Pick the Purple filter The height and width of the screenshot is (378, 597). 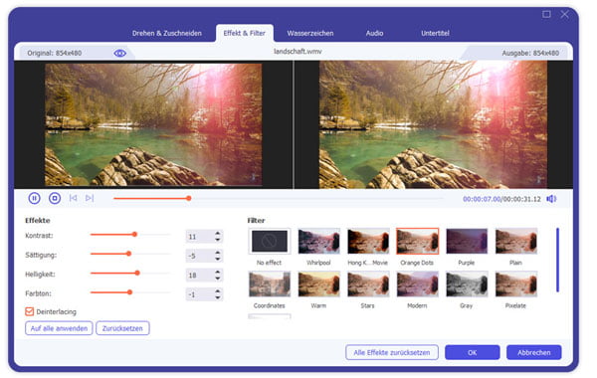[x=467, y=241]
